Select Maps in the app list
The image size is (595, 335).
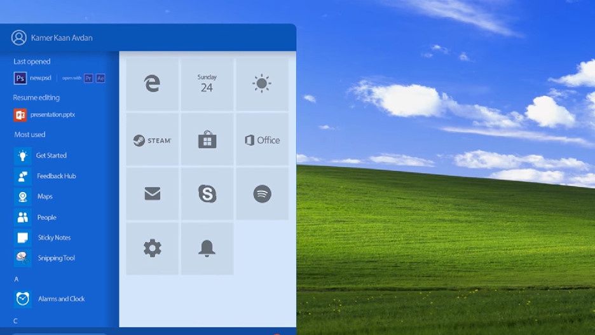point(44,196)
